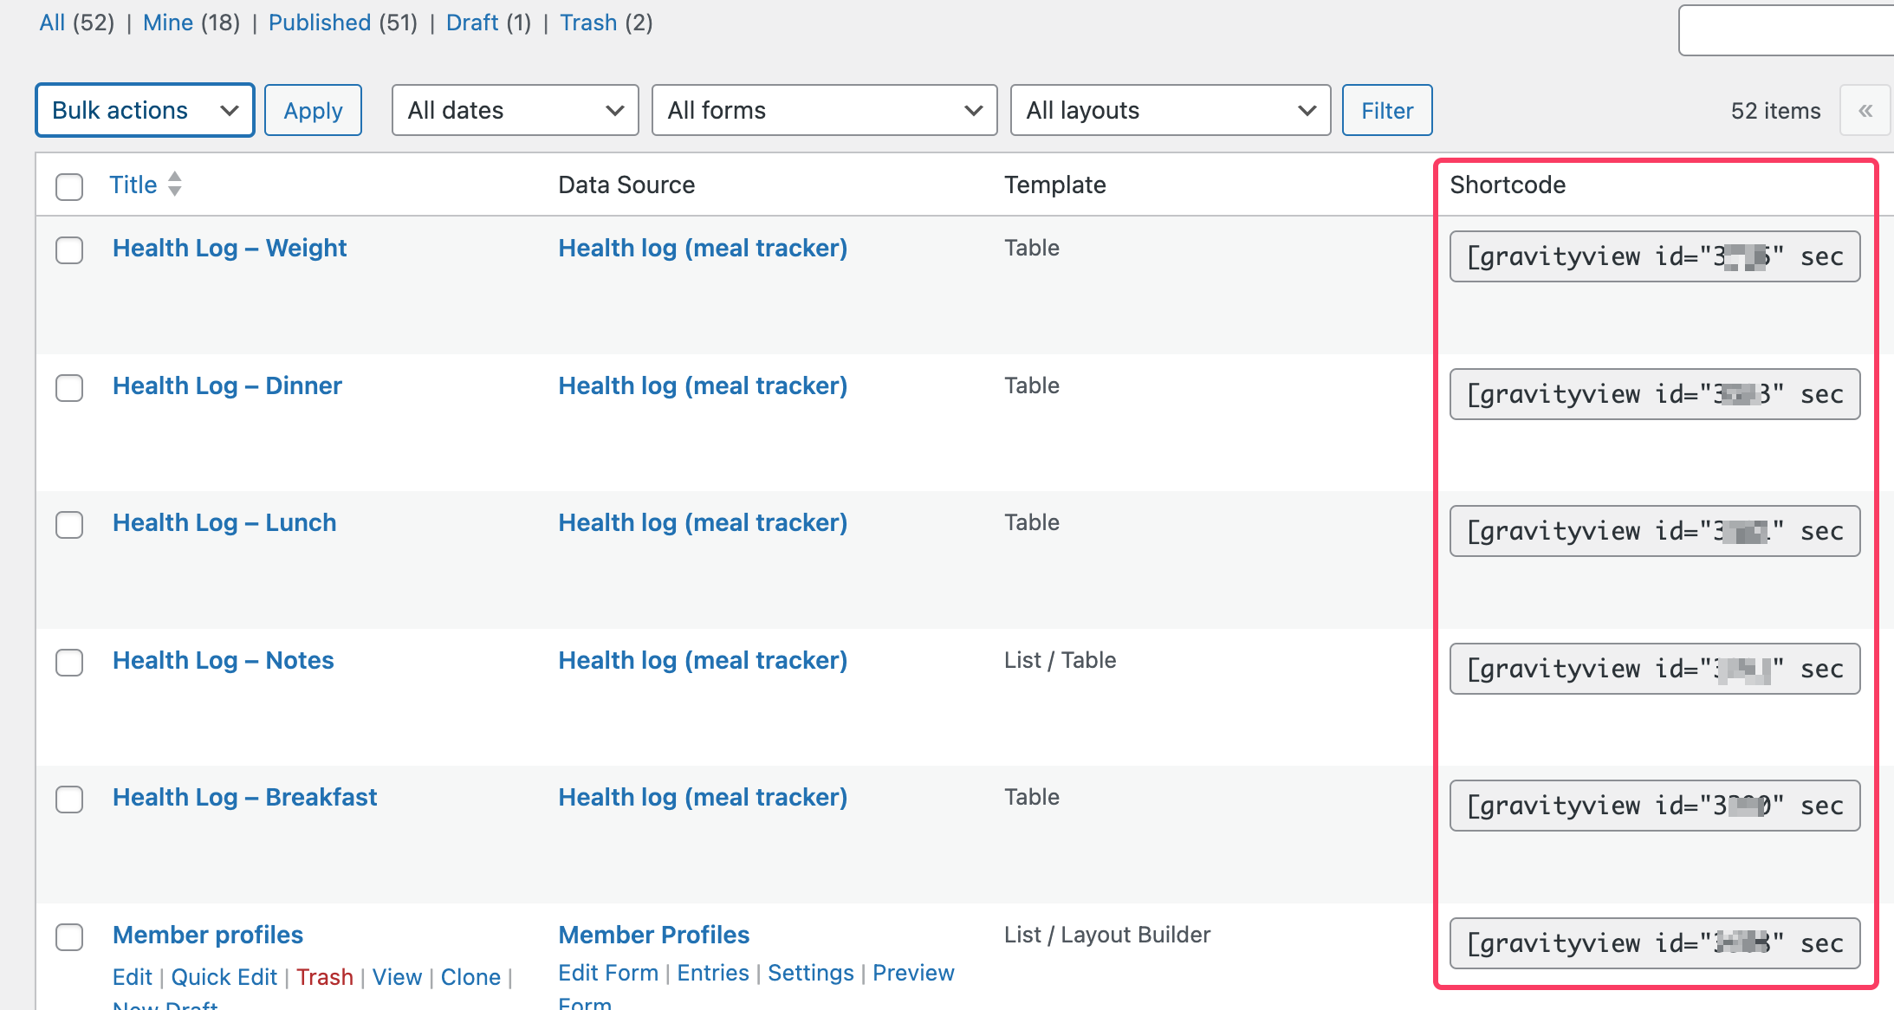Viewport: 1894px width, 1010px height.
Task: Show Draft views filter
Action: point(472,23)
